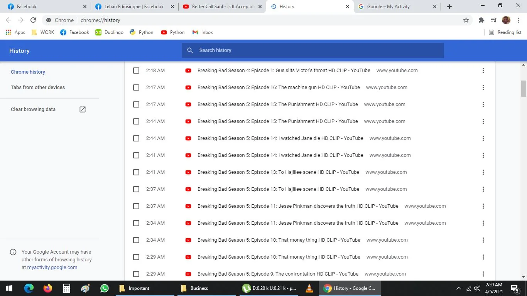Tick the 2:41 AM Episode 14 Jane entry checkbox
527x296 pixels.
click(136, 155)
